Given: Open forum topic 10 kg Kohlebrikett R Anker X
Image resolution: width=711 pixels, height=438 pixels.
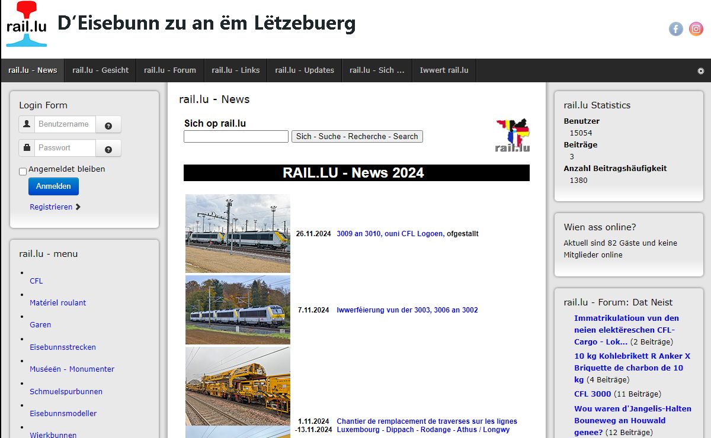Looking at the screenshot, I should (x=632, y=368).
